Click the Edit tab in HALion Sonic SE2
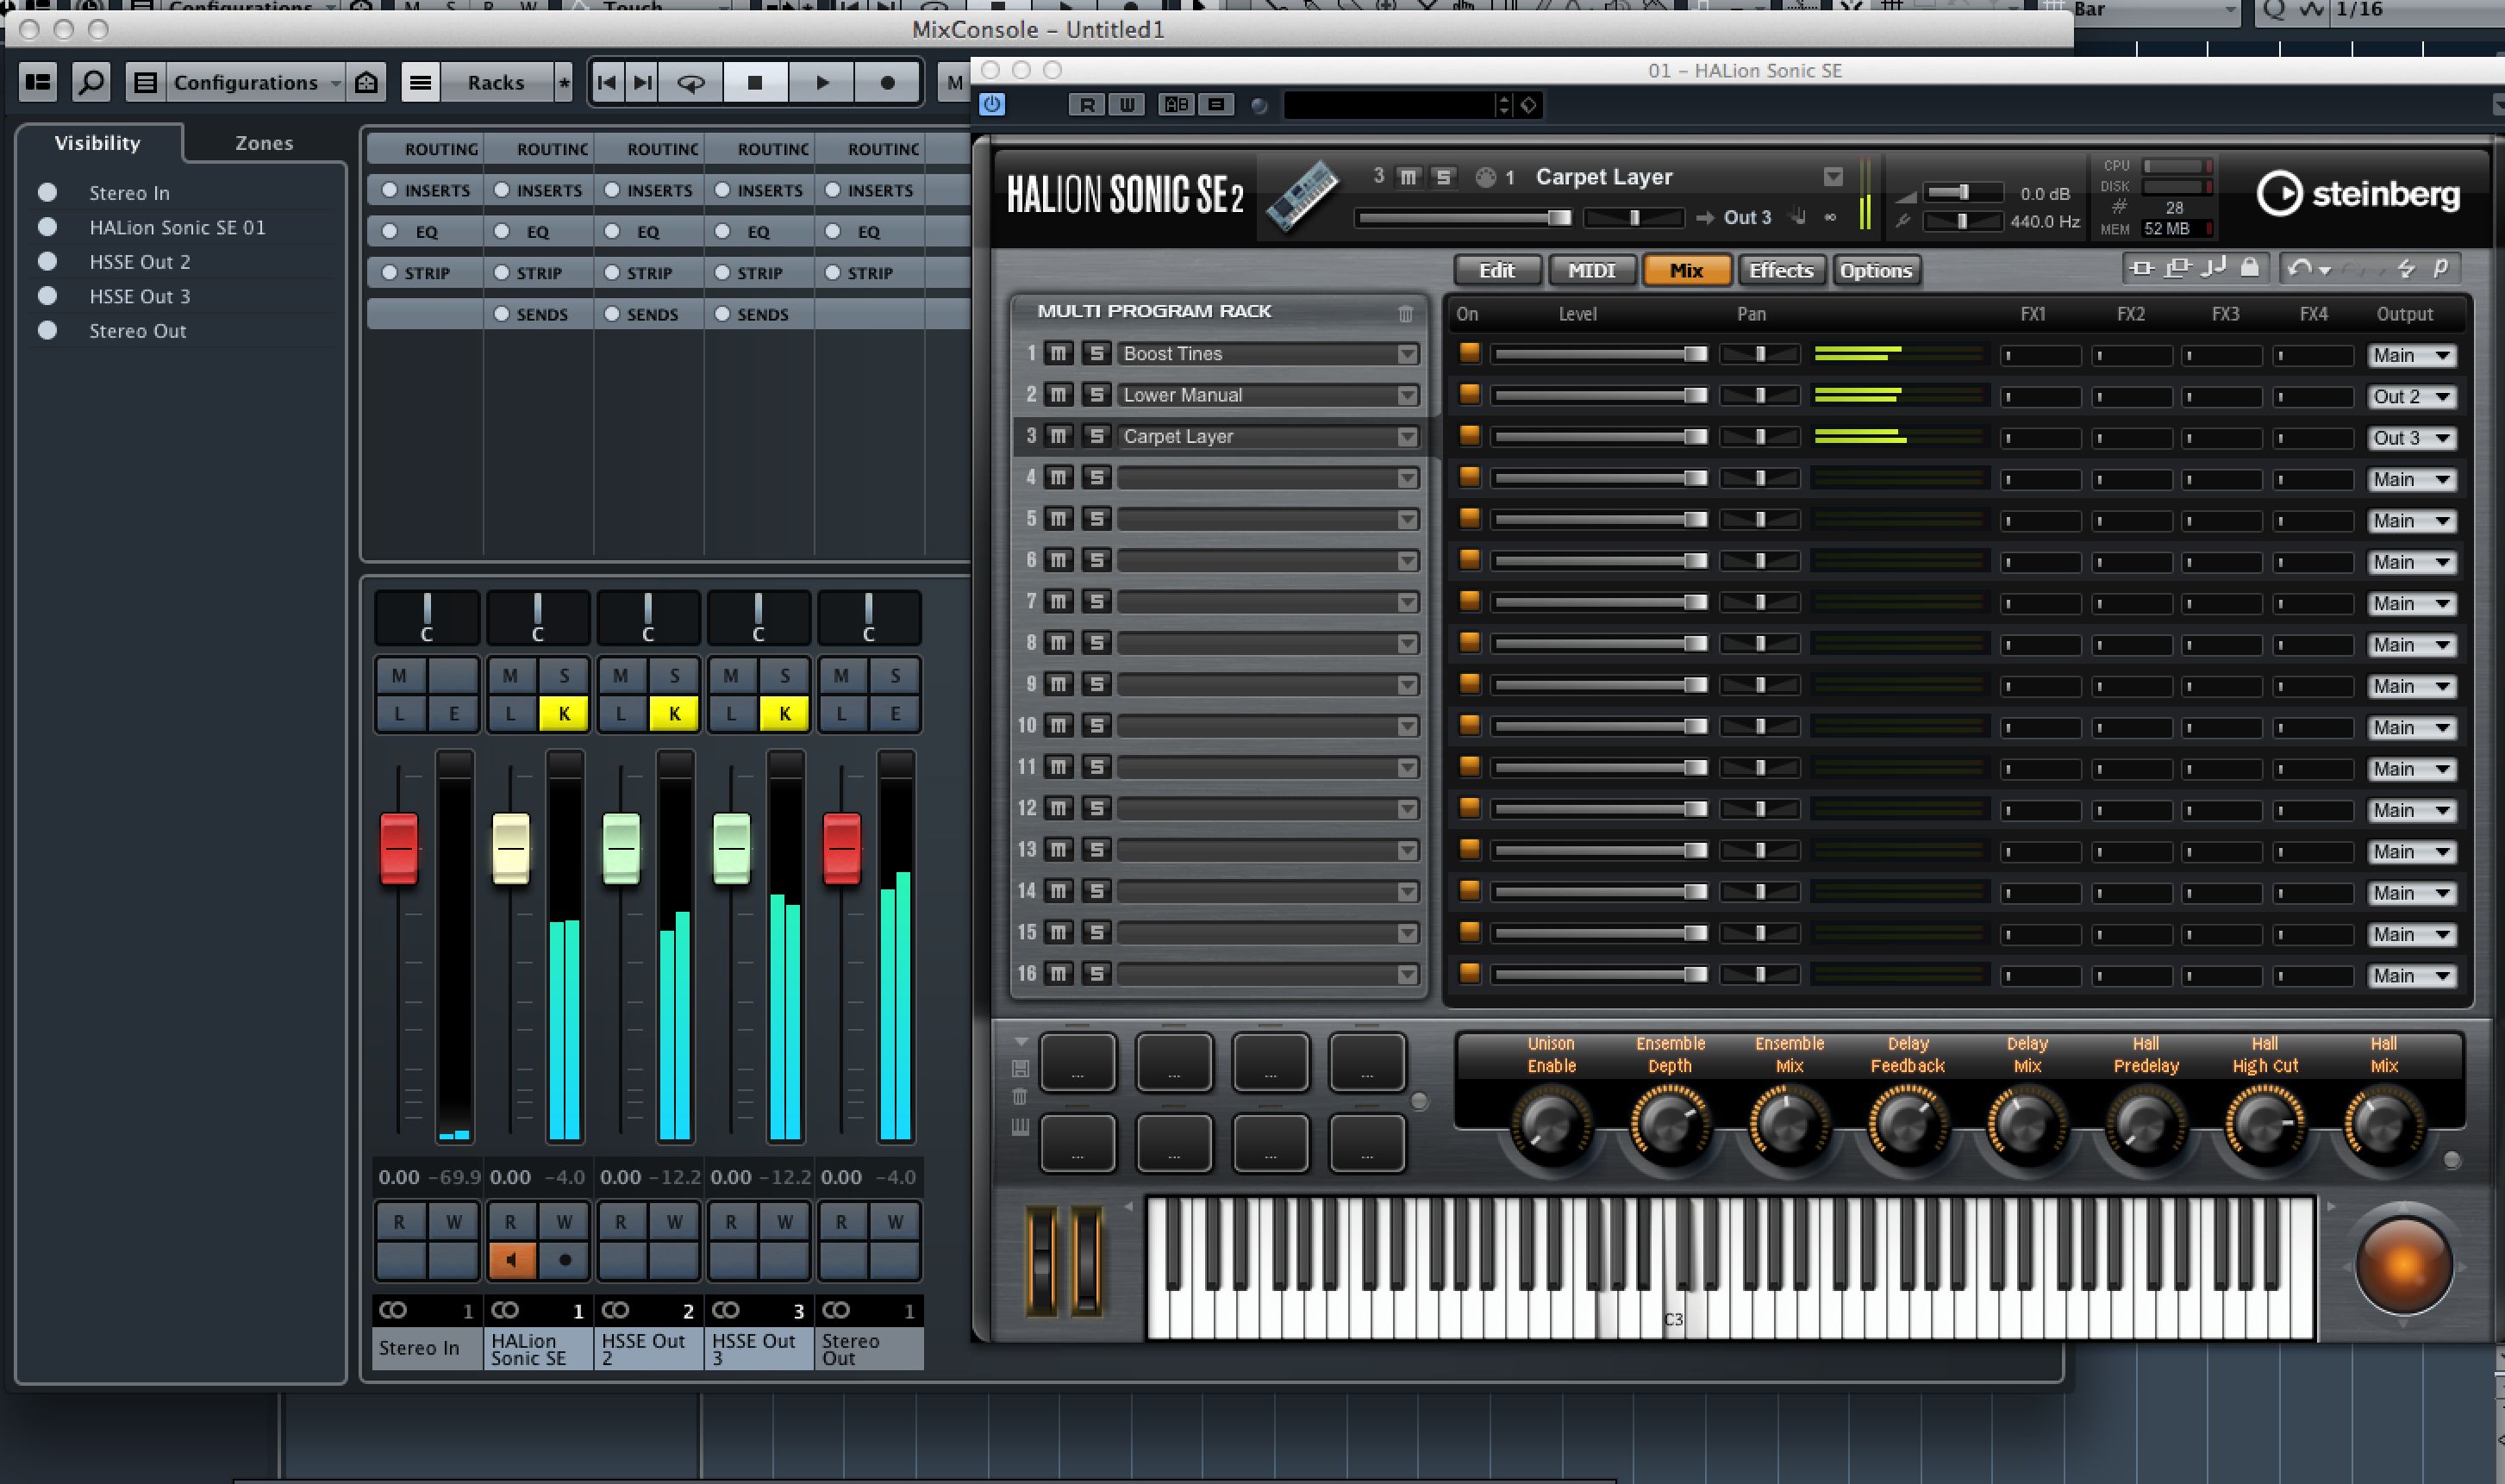2505x1484 pixels. [x=1498, y=271]
